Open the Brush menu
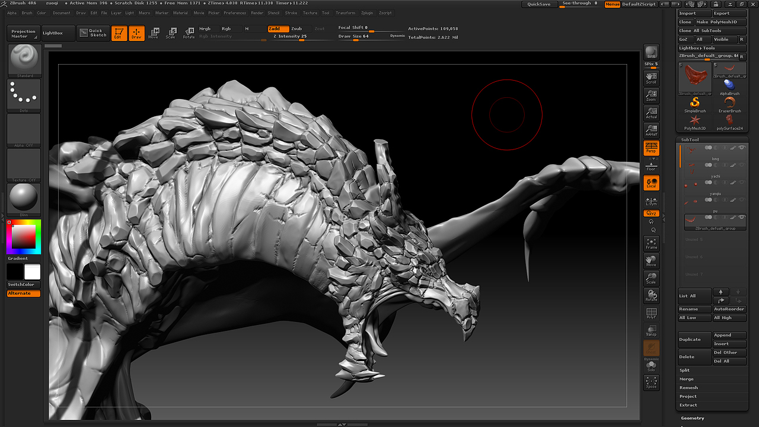 [27, 12]
